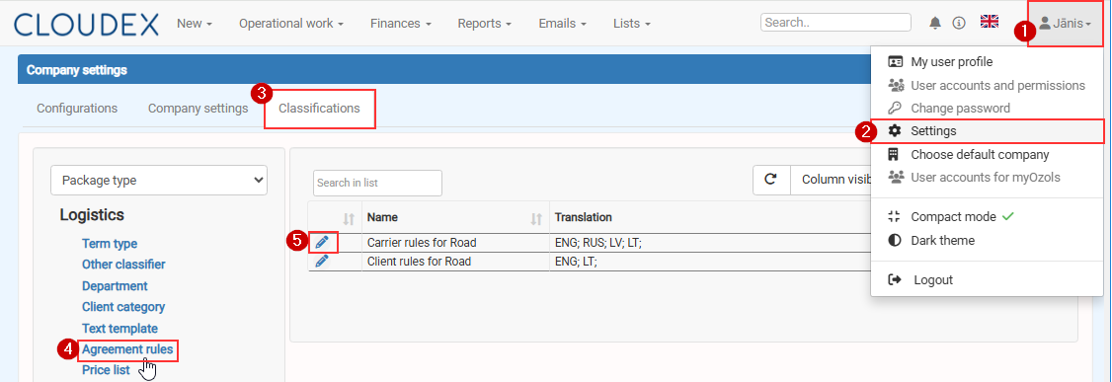The width and height of the screenshot is (1112, 382).
Task: Click the building icon beside Choose default company
Action: [894, 155]
